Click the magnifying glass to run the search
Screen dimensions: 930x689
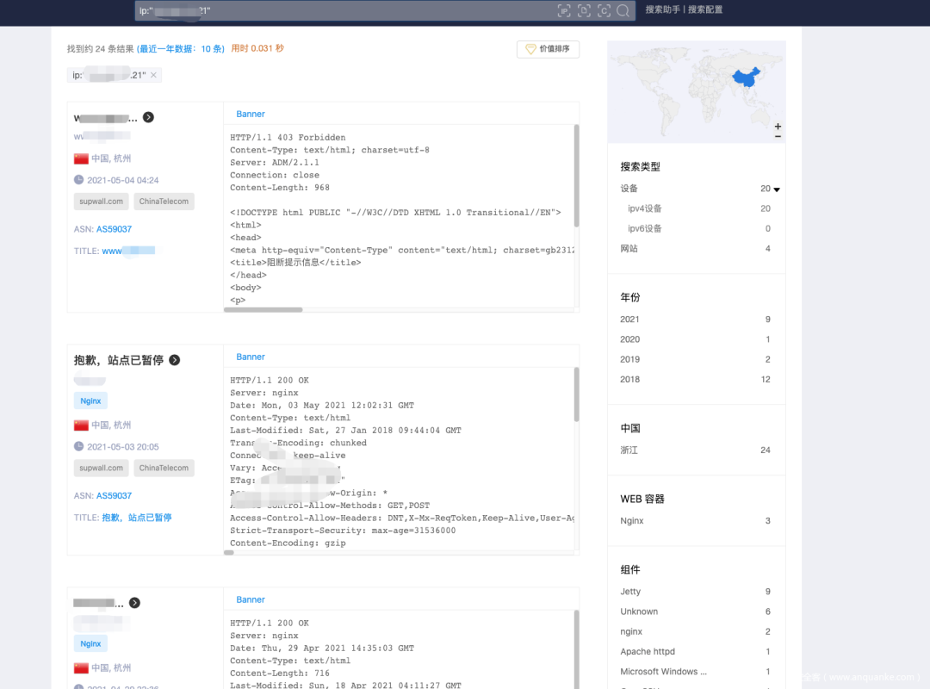pos(623,10)
